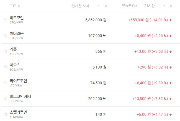
Task: Mark Bitcoin Cash as favorite
Action: (6, 99)
